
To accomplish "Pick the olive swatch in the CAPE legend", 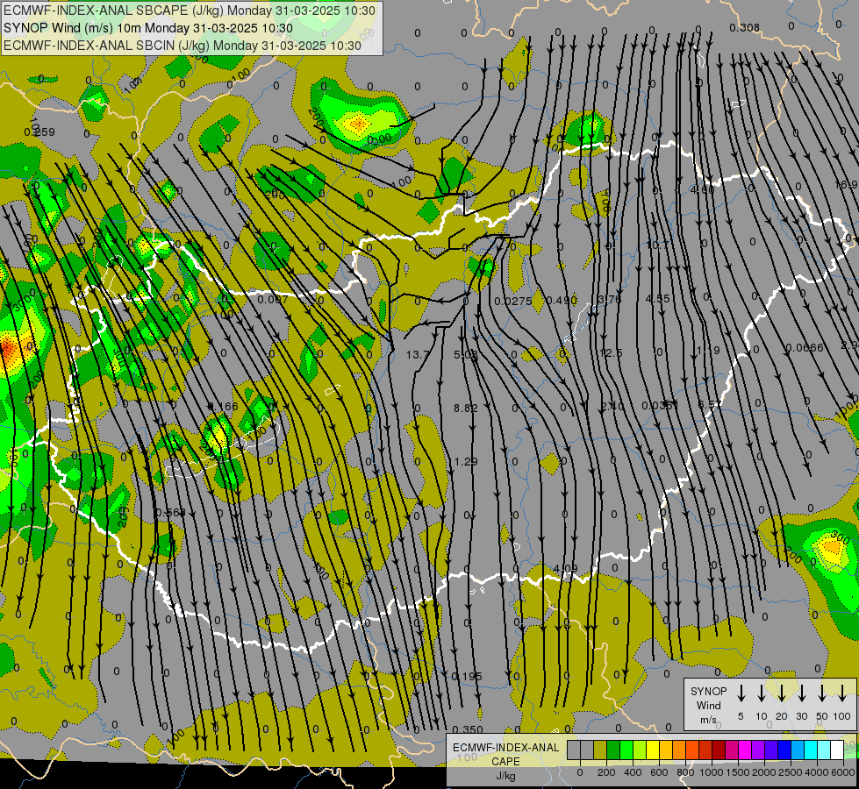I will [x=600, y=750].
